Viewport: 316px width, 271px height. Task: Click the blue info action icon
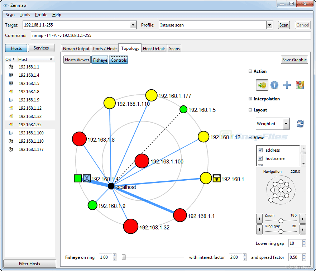click(x=274, y=85)
